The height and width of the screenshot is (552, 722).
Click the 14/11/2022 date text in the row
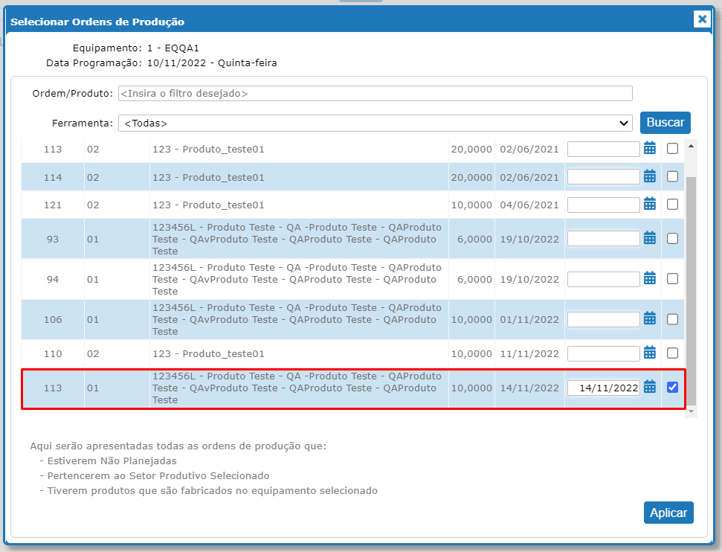[x=529, y=388]
